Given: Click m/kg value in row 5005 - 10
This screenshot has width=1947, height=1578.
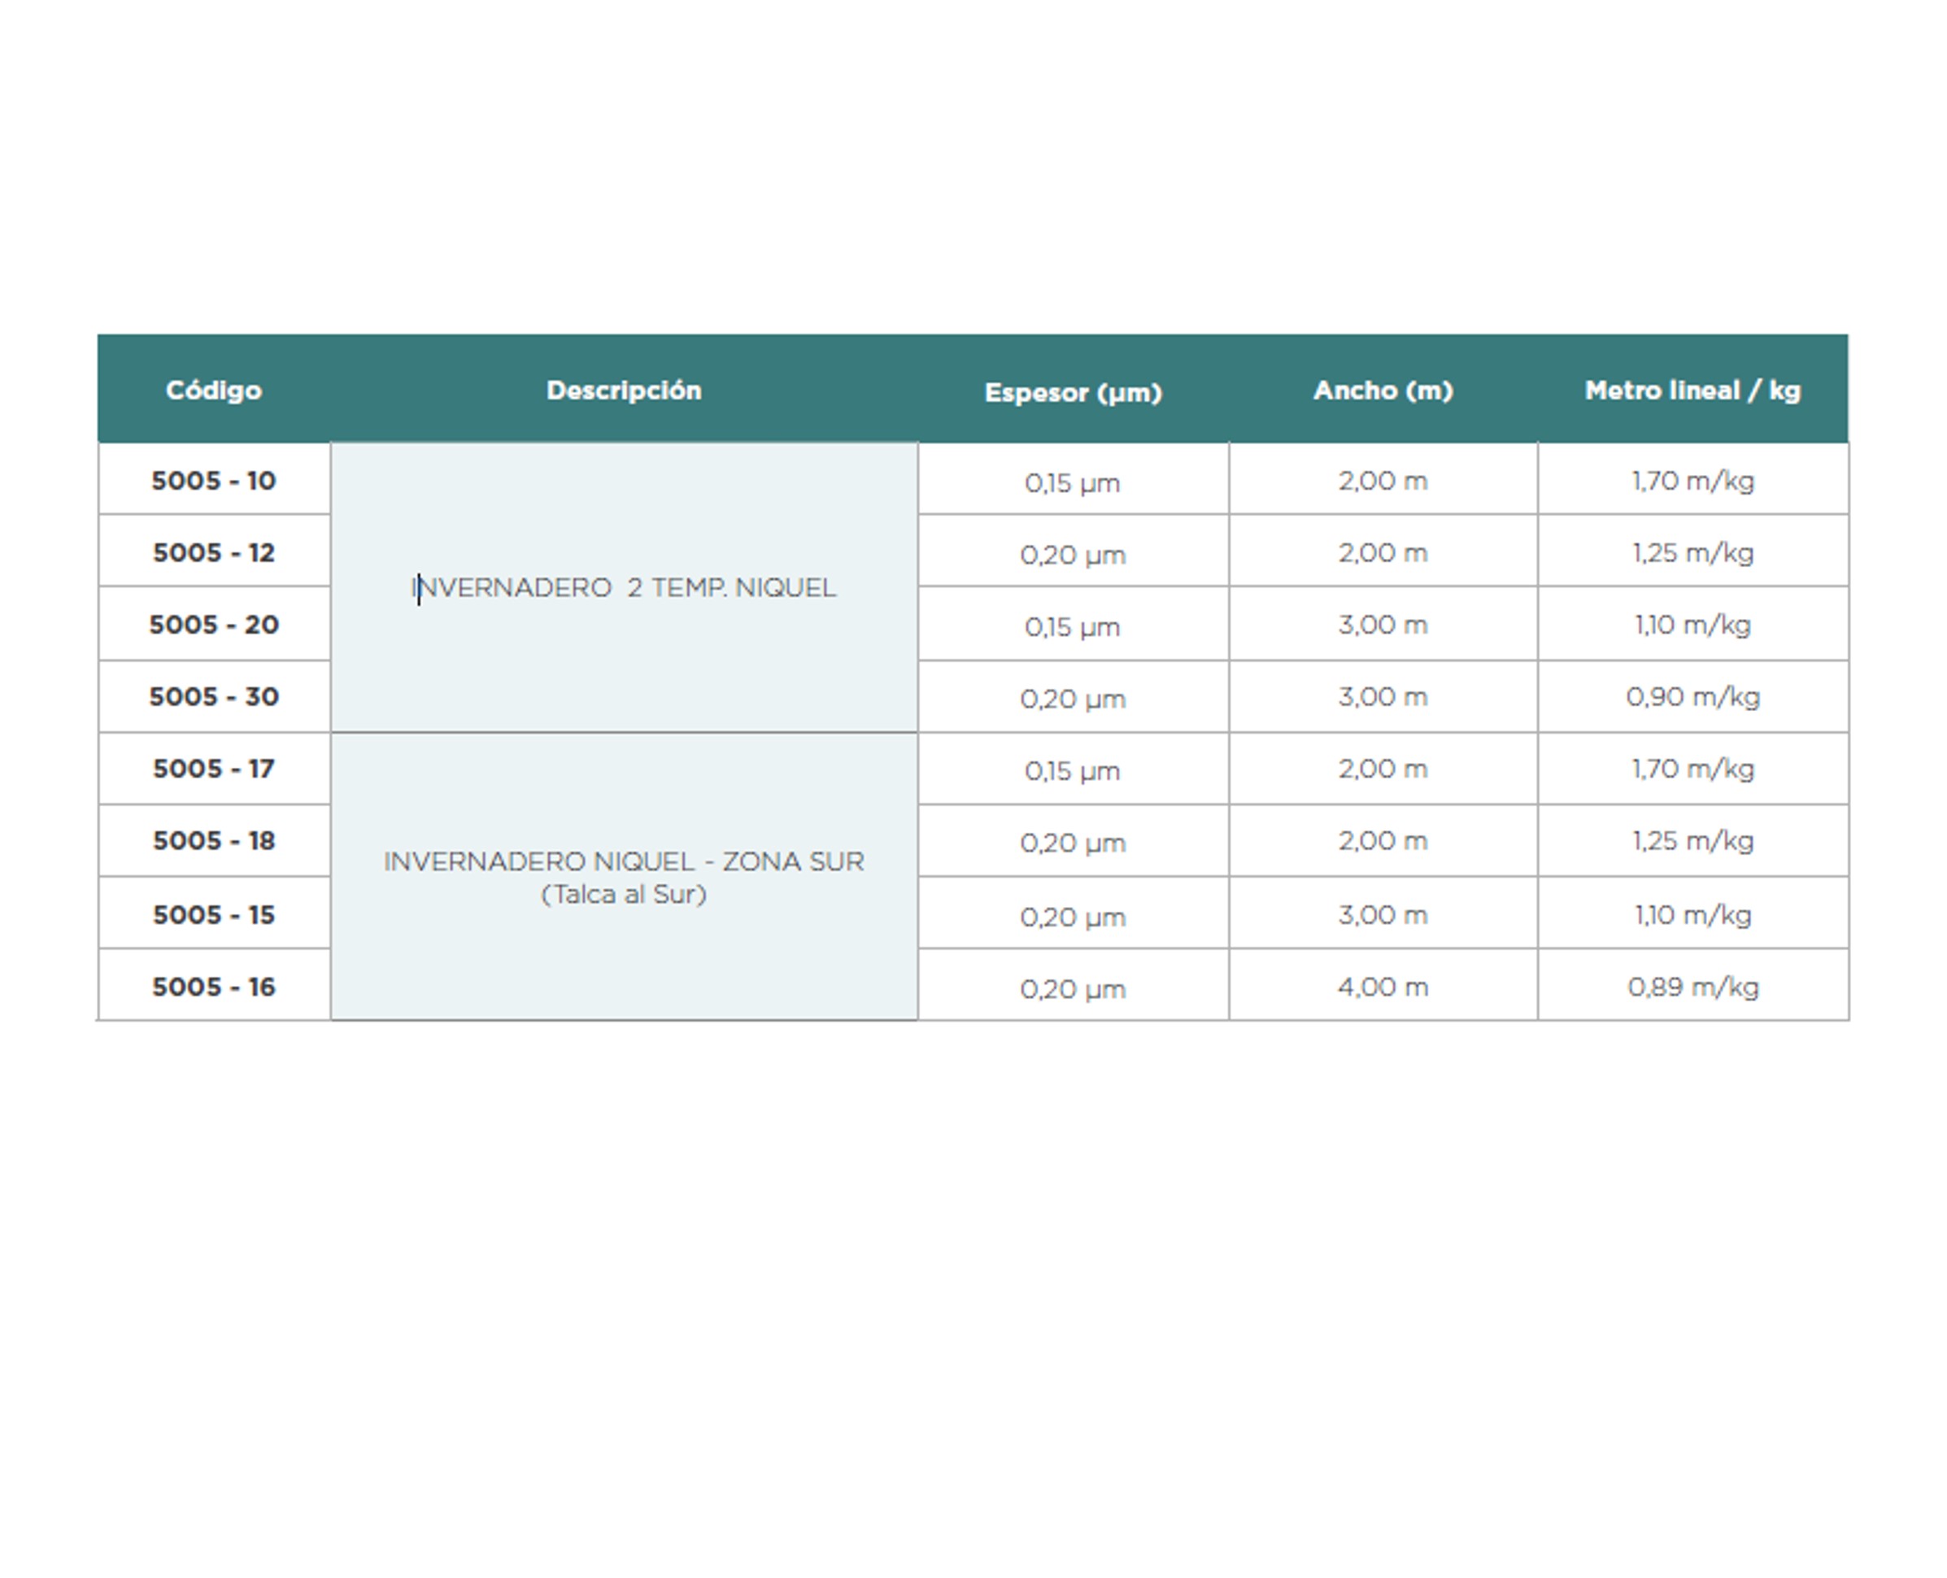Looking at the screenshot, I should 1692,480.
